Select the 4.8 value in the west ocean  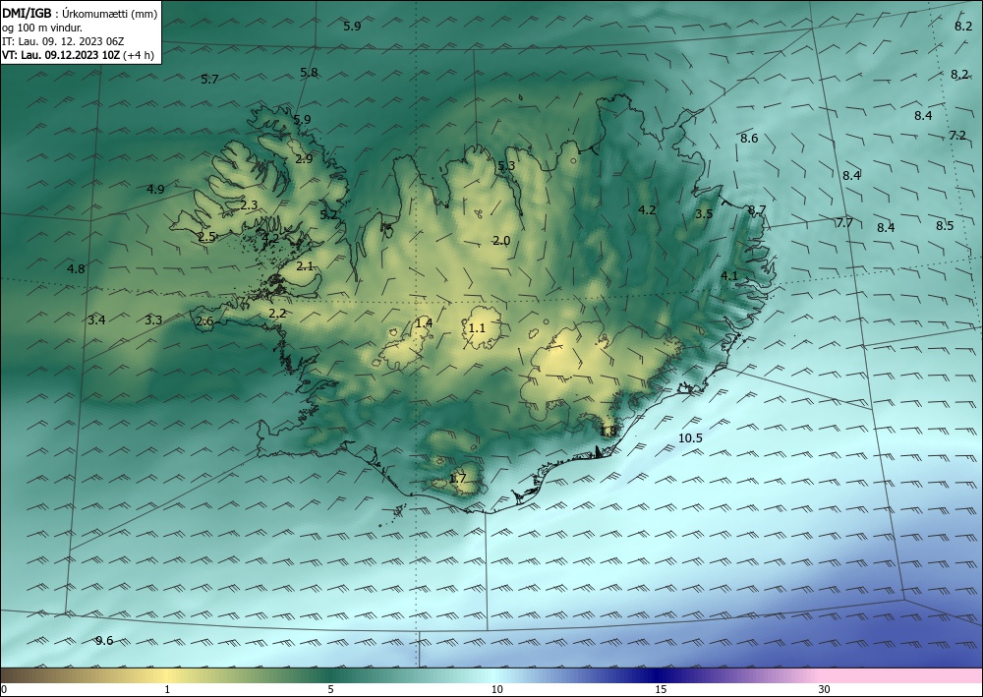coord(76,269)
